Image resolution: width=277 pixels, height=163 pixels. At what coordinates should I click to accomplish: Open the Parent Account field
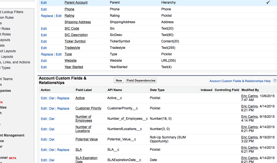click(76, 3)
